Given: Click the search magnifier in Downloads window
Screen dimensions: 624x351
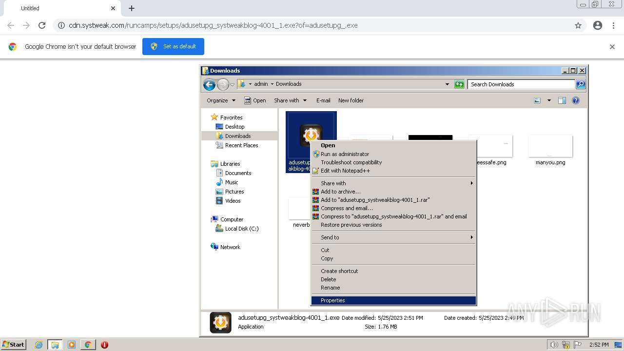Looking at the screenshot, I should [580, 84].
